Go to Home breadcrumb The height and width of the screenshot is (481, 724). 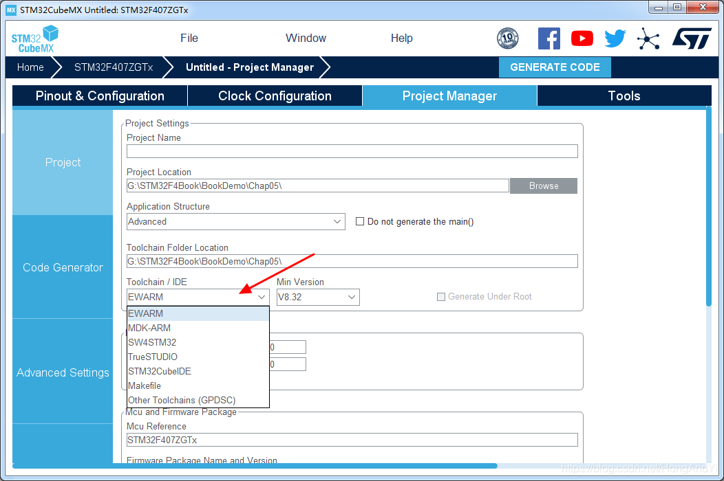coord(30,67)
